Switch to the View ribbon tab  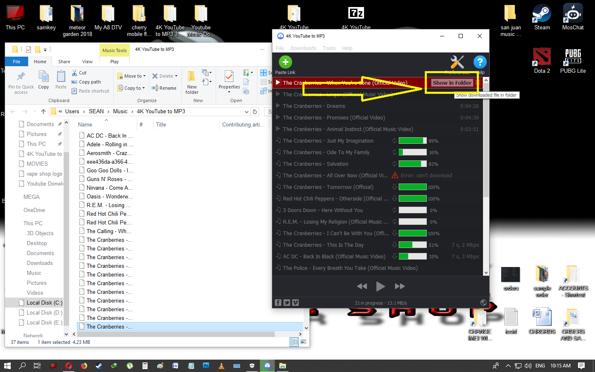[87, 62]
